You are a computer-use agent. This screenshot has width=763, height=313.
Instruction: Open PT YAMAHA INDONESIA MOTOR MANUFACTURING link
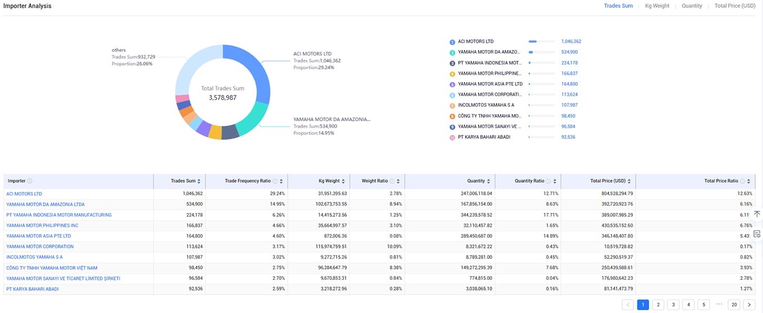[59, 215]
